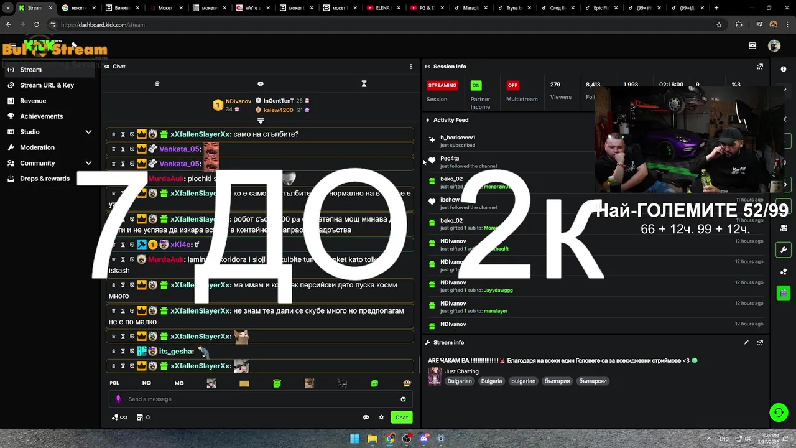Click the hourglass icon in chat toolbar
The image size is (796, 448).
pyautogui.click(x=364, y=84)
